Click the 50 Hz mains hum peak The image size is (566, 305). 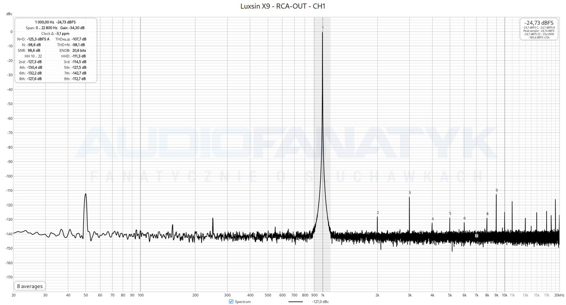click(86, 195)
